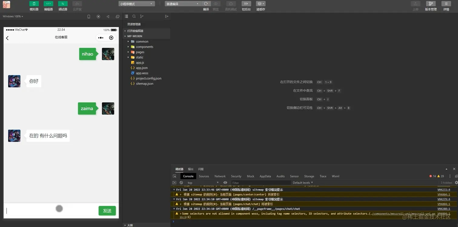Screen dimensions: 458x227
Task: Click the 切后台 switch-to-background icon
Action: [246, 4]
